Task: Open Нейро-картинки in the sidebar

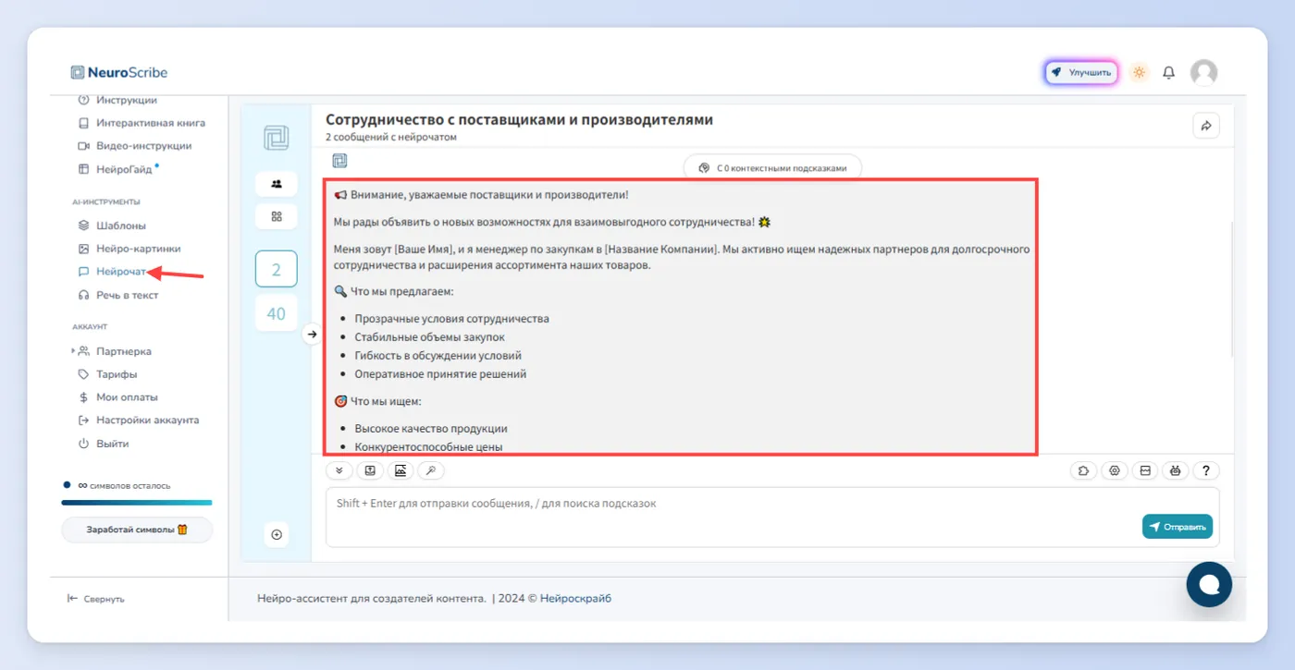Action: tap(129, 249)
